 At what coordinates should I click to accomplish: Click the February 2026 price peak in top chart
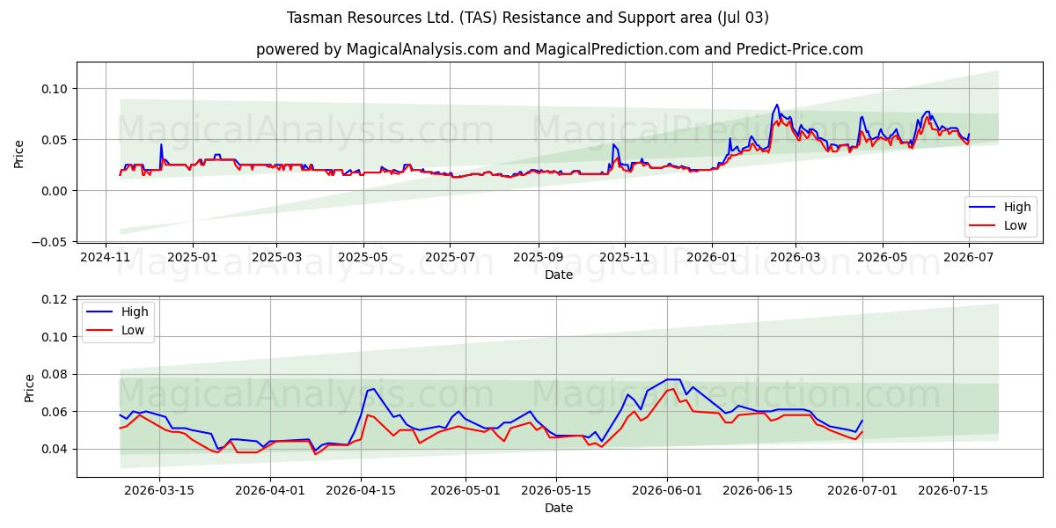point(776,105)
